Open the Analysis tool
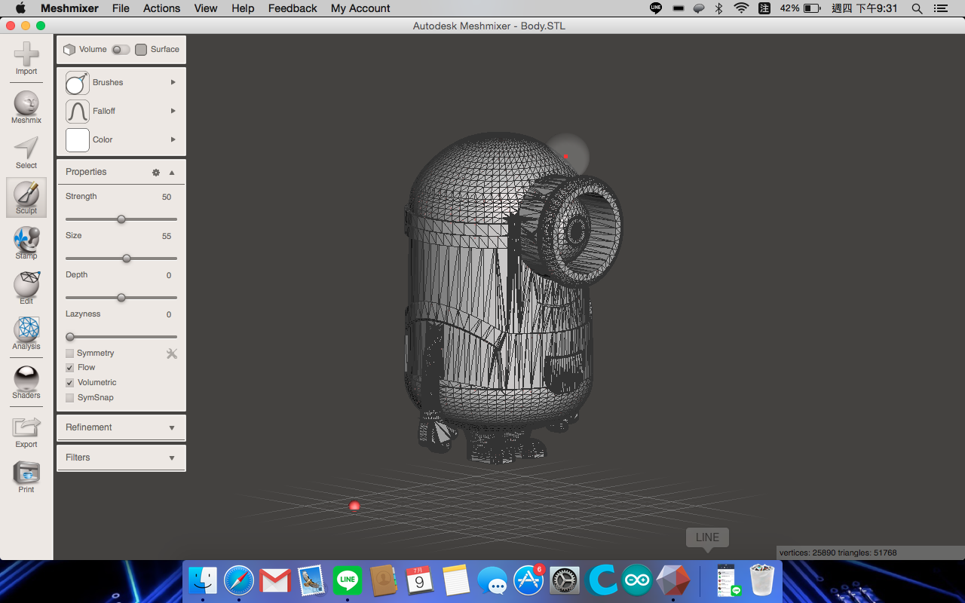The width and height of the screenshot is (965, 603). (x=26, y=333)
